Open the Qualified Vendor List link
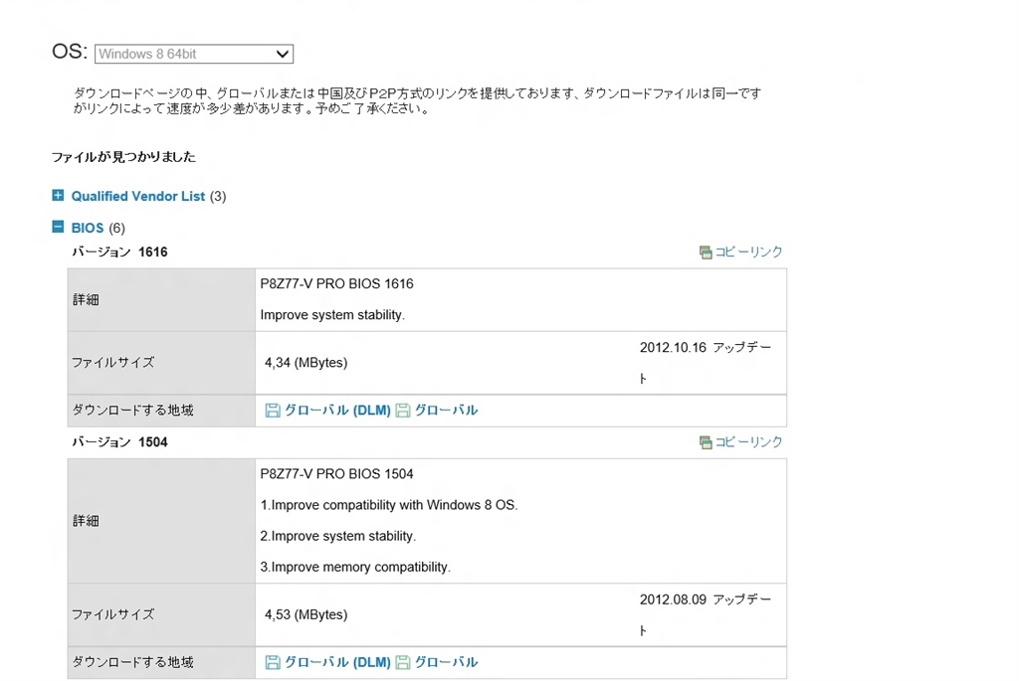This screenshot has height=681, width=1019. (137, 196)
